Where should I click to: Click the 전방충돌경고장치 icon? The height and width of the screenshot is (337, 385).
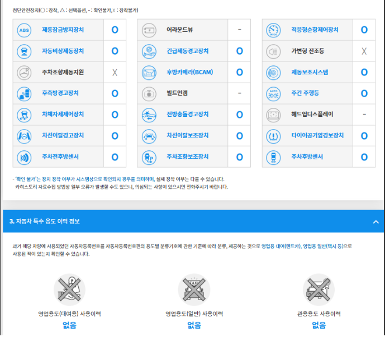tap(149, 115)
